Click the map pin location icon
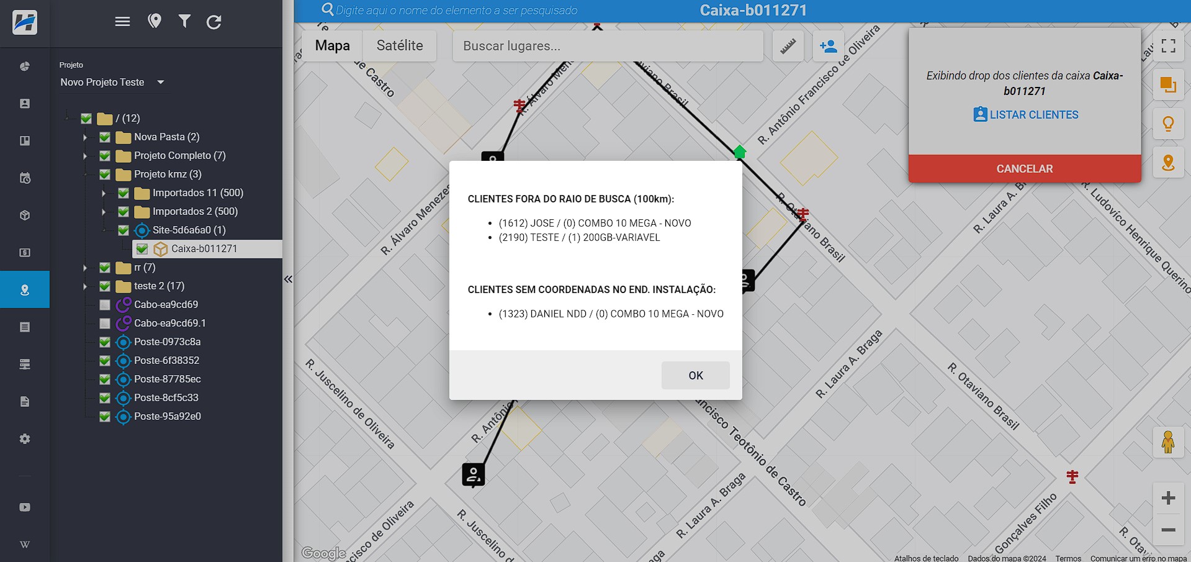The height and width of the screenshot is (562, 1191). [155, 21]
